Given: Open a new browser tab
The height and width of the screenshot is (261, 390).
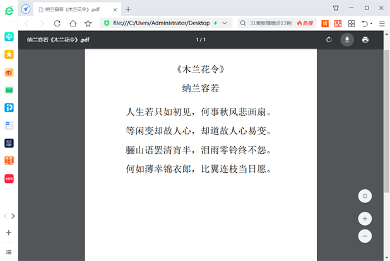Looking at the screenshot, I should [128, 9].
